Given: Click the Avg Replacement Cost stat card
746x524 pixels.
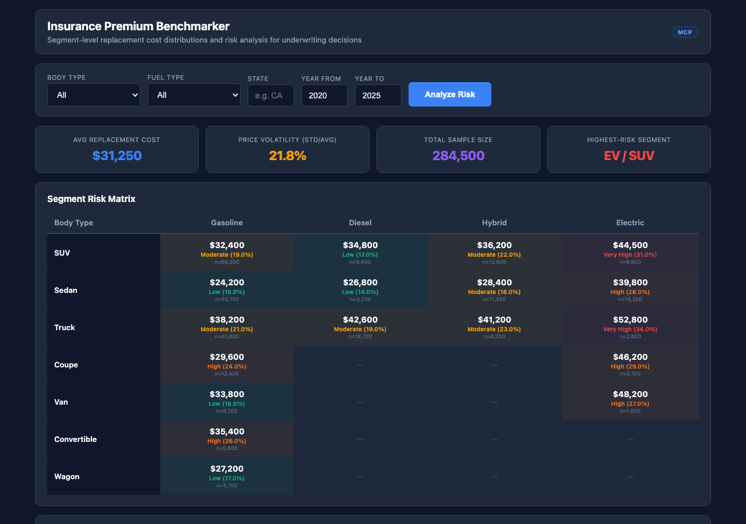Looking at the screenshot, I should [117, 149].
